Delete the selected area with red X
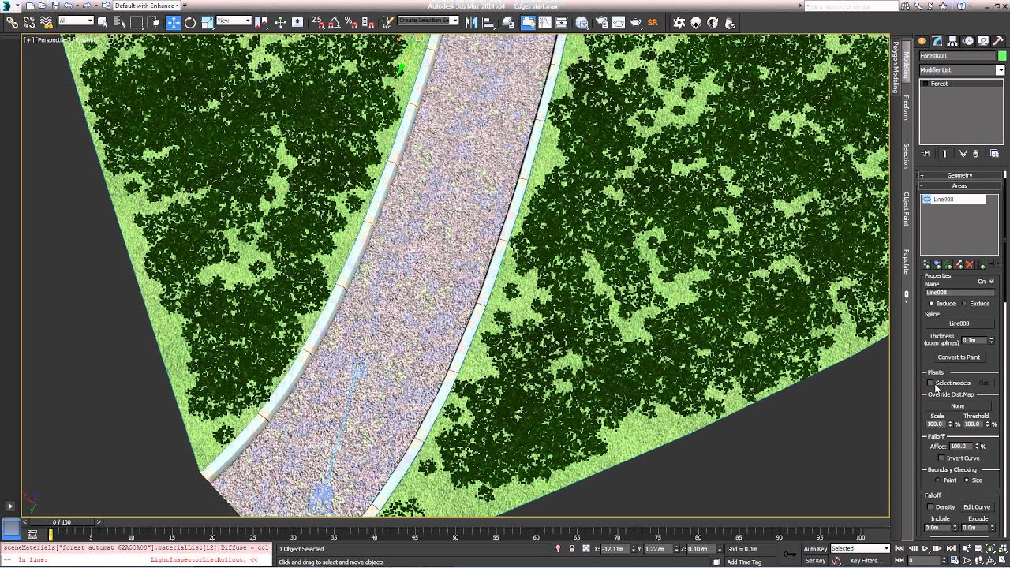 (x=970, y=265)
